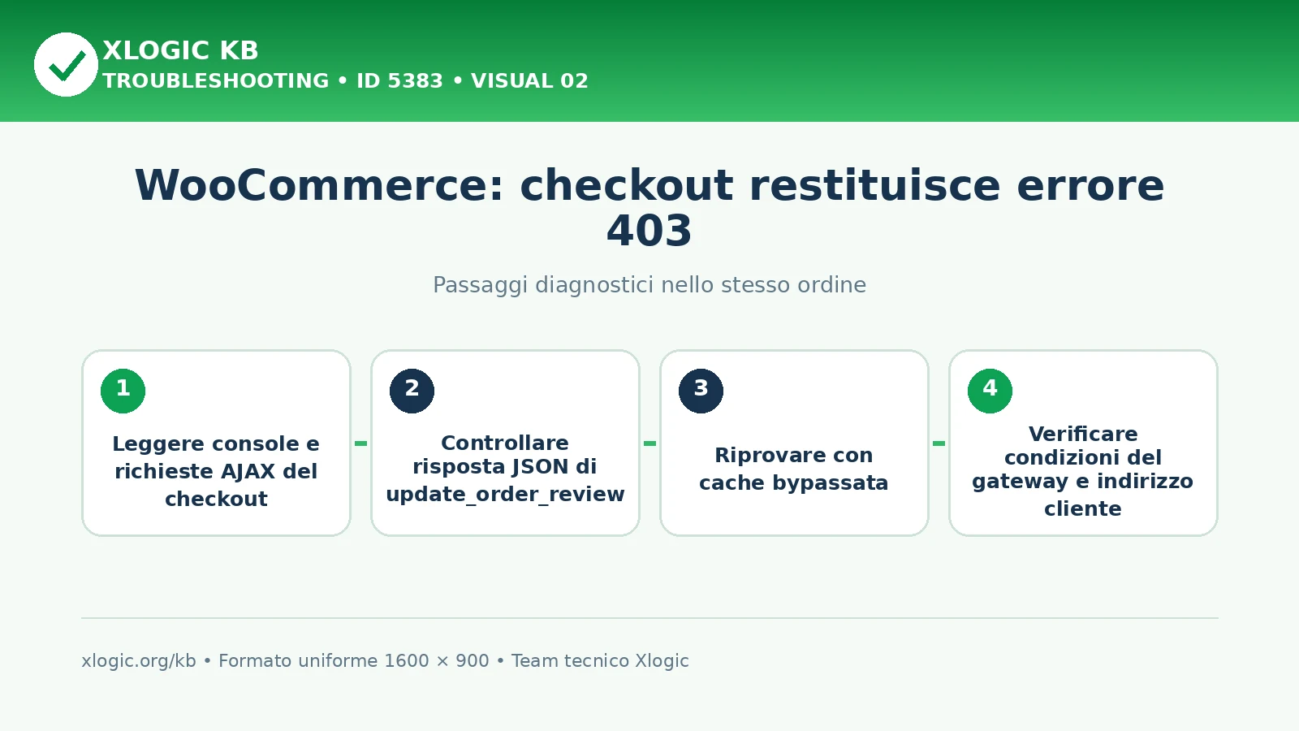Click the XLOGIC KB header title
The height and width of the screenshot is (731, 1299).
pos(180,50)
